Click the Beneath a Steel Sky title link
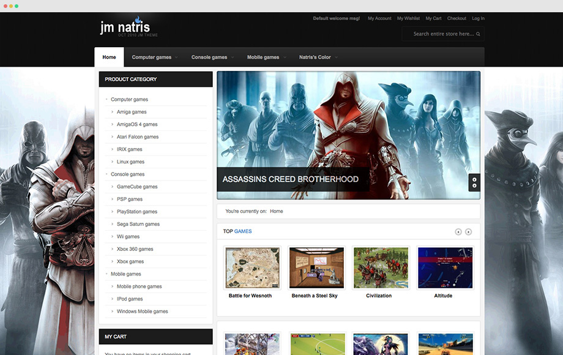This screenshot has height=355, width=563. tap(315, 296)
